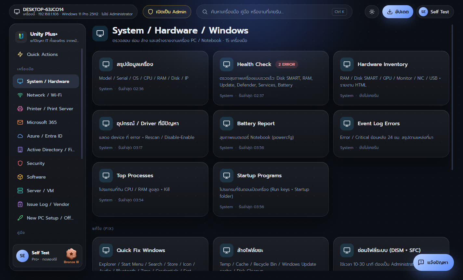This screenshot has height=280, width=463.
Task: Click the Ctrl K shortcut hint
Action: point(339,12)
